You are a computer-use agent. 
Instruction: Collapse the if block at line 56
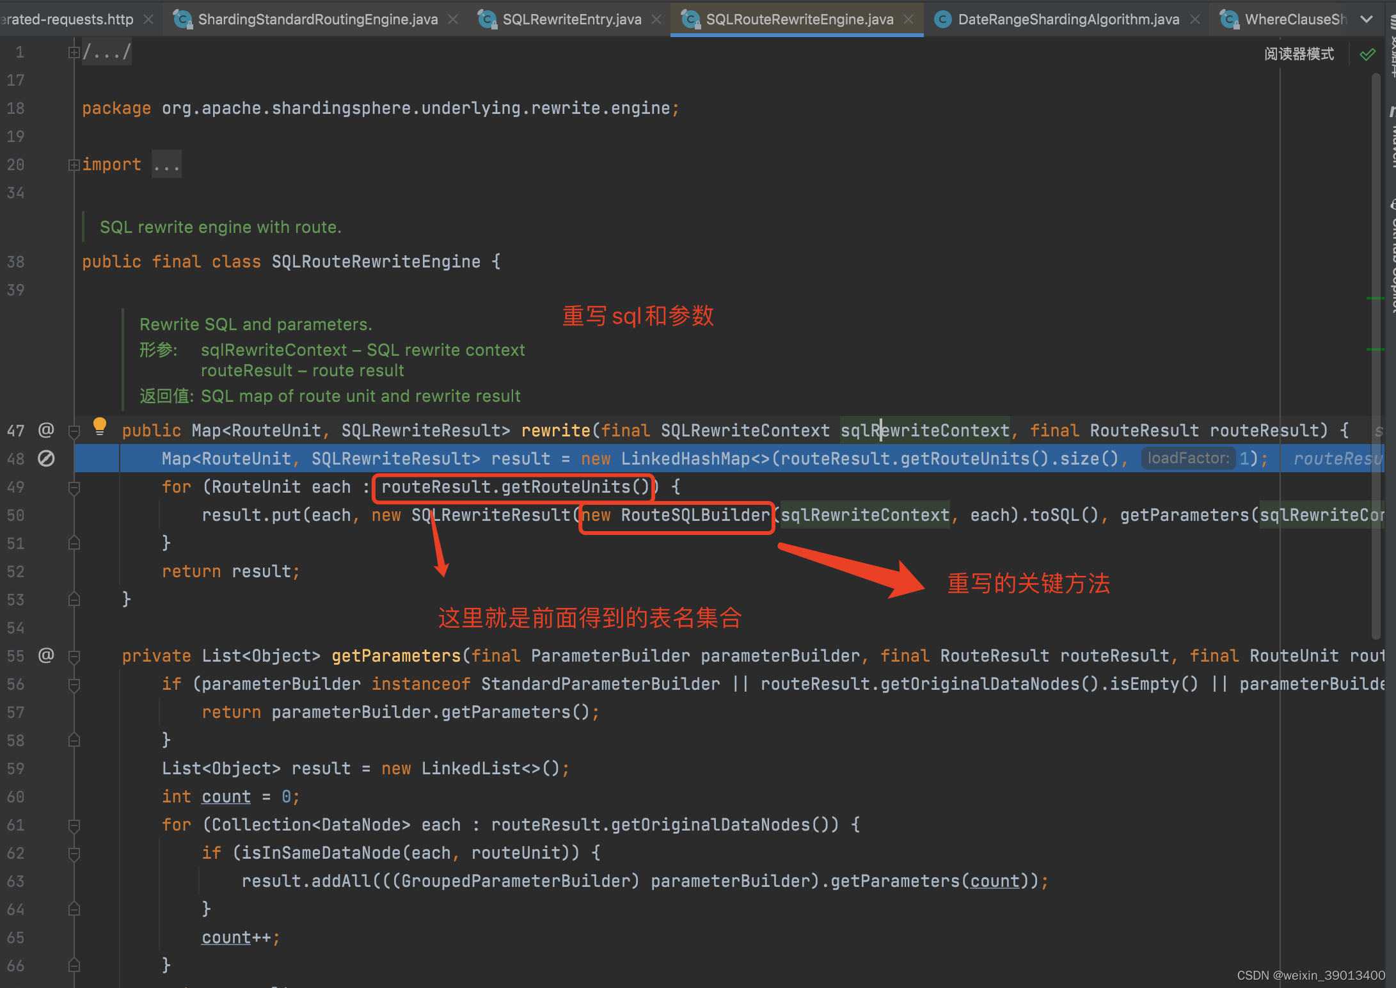74,685
